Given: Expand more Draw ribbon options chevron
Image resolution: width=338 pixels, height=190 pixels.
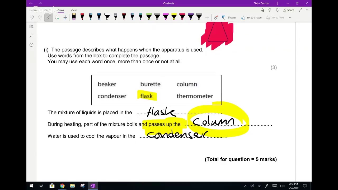Looking at the screenshot, I should 290,17.
